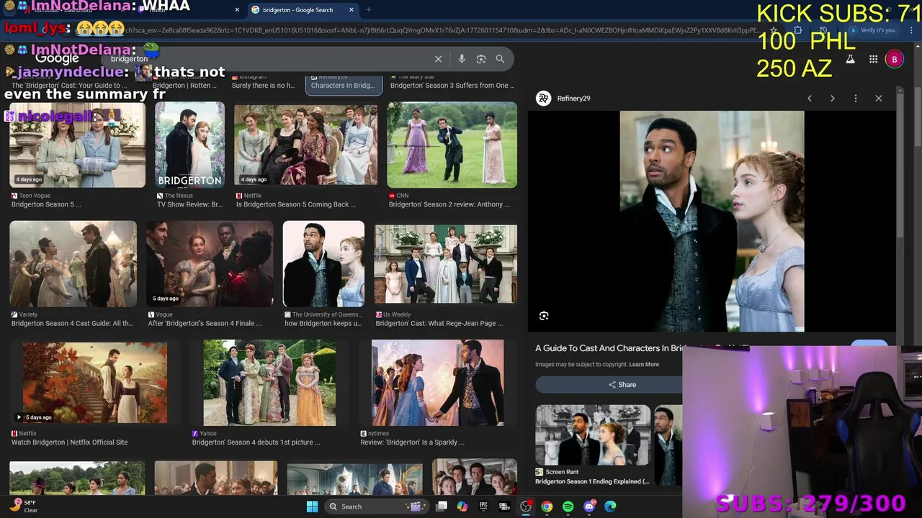Launch Copilot from the taskbar
Viewport: 922px width, 518px height.
(x=462, y=506)
